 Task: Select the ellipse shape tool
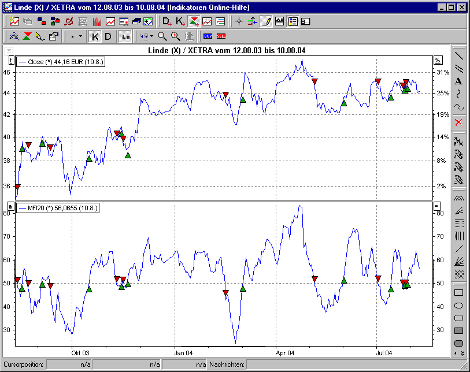[458, 305]
